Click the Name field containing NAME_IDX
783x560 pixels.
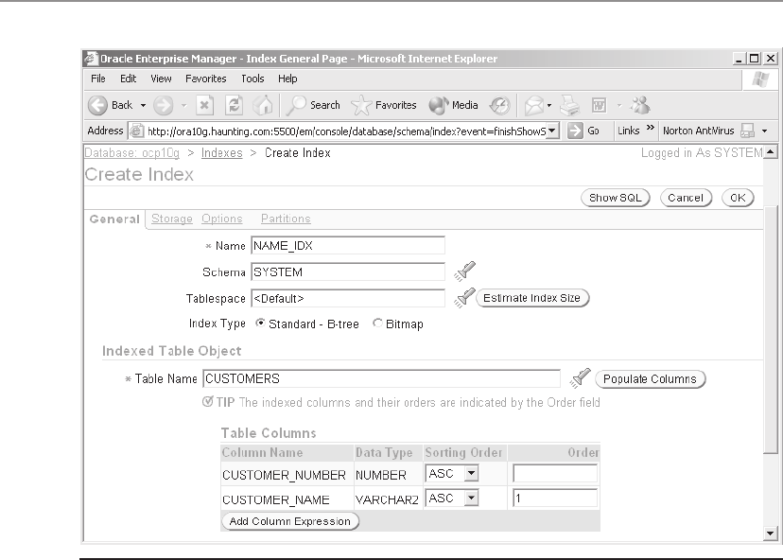[348, 245]
